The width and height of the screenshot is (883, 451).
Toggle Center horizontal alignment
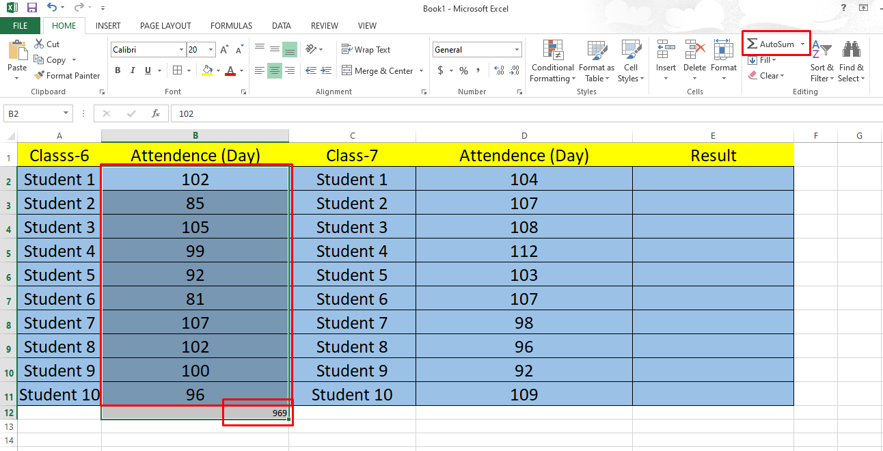275,70
